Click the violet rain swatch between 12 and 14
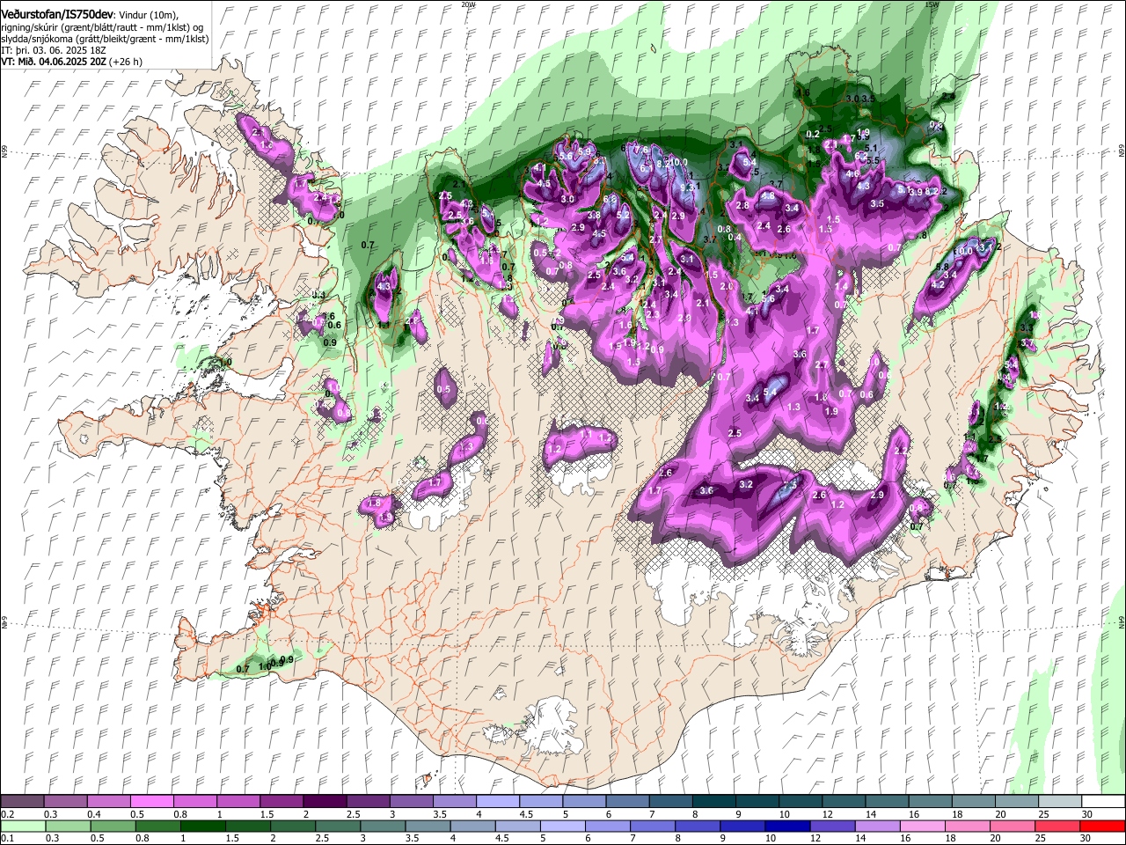This screenshot has height=845, width=1126. pos(834,826)
